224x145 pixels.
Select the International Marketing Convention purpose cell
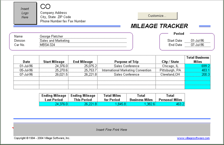tap(127, 70)
